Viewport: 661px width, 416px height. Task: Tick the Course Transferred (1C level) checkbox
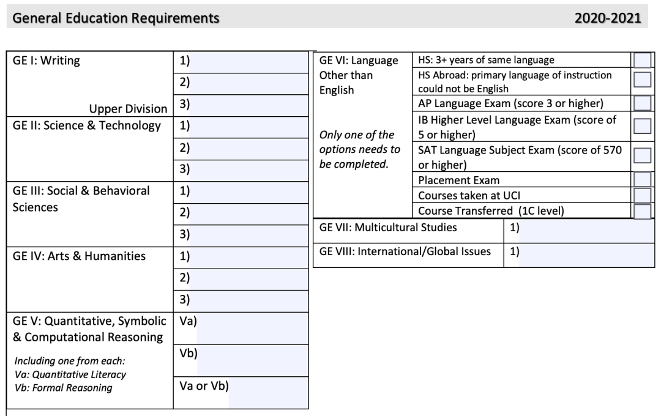[x=642, y=212]
